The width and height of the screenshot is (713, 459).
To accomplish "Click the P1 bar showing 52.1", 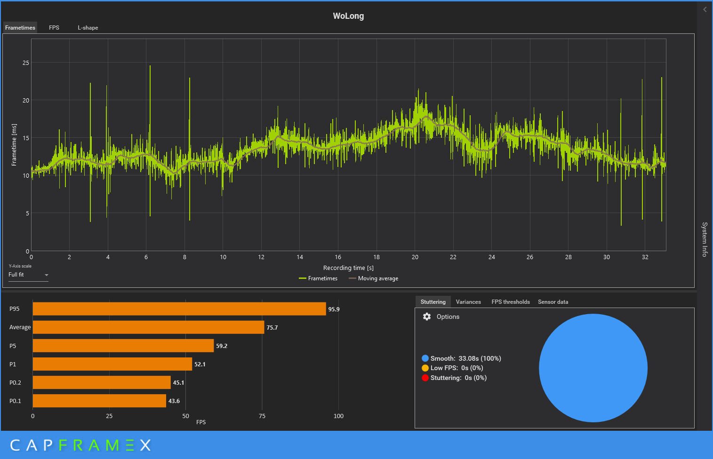I will click(x=112, y=364).
